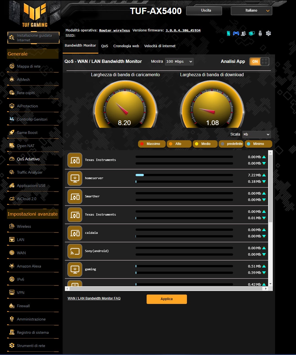The image size is (296, 355).
Task: Click the Applica button
Action: tap(167, 299)
